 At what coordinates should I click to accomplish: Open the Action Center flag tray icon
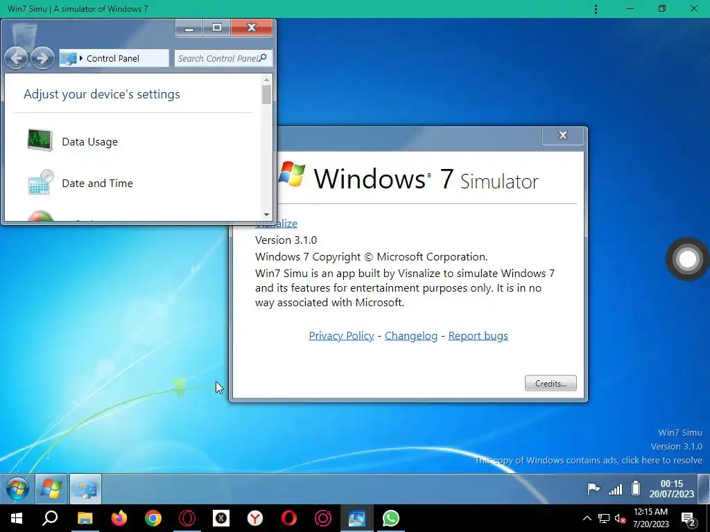594,488
